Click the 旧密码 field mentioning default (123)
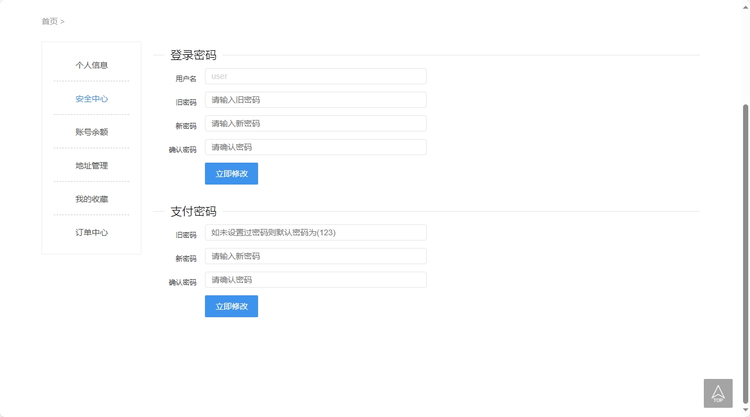This screenshot has width=750, height=417. [x=315, y=232]
